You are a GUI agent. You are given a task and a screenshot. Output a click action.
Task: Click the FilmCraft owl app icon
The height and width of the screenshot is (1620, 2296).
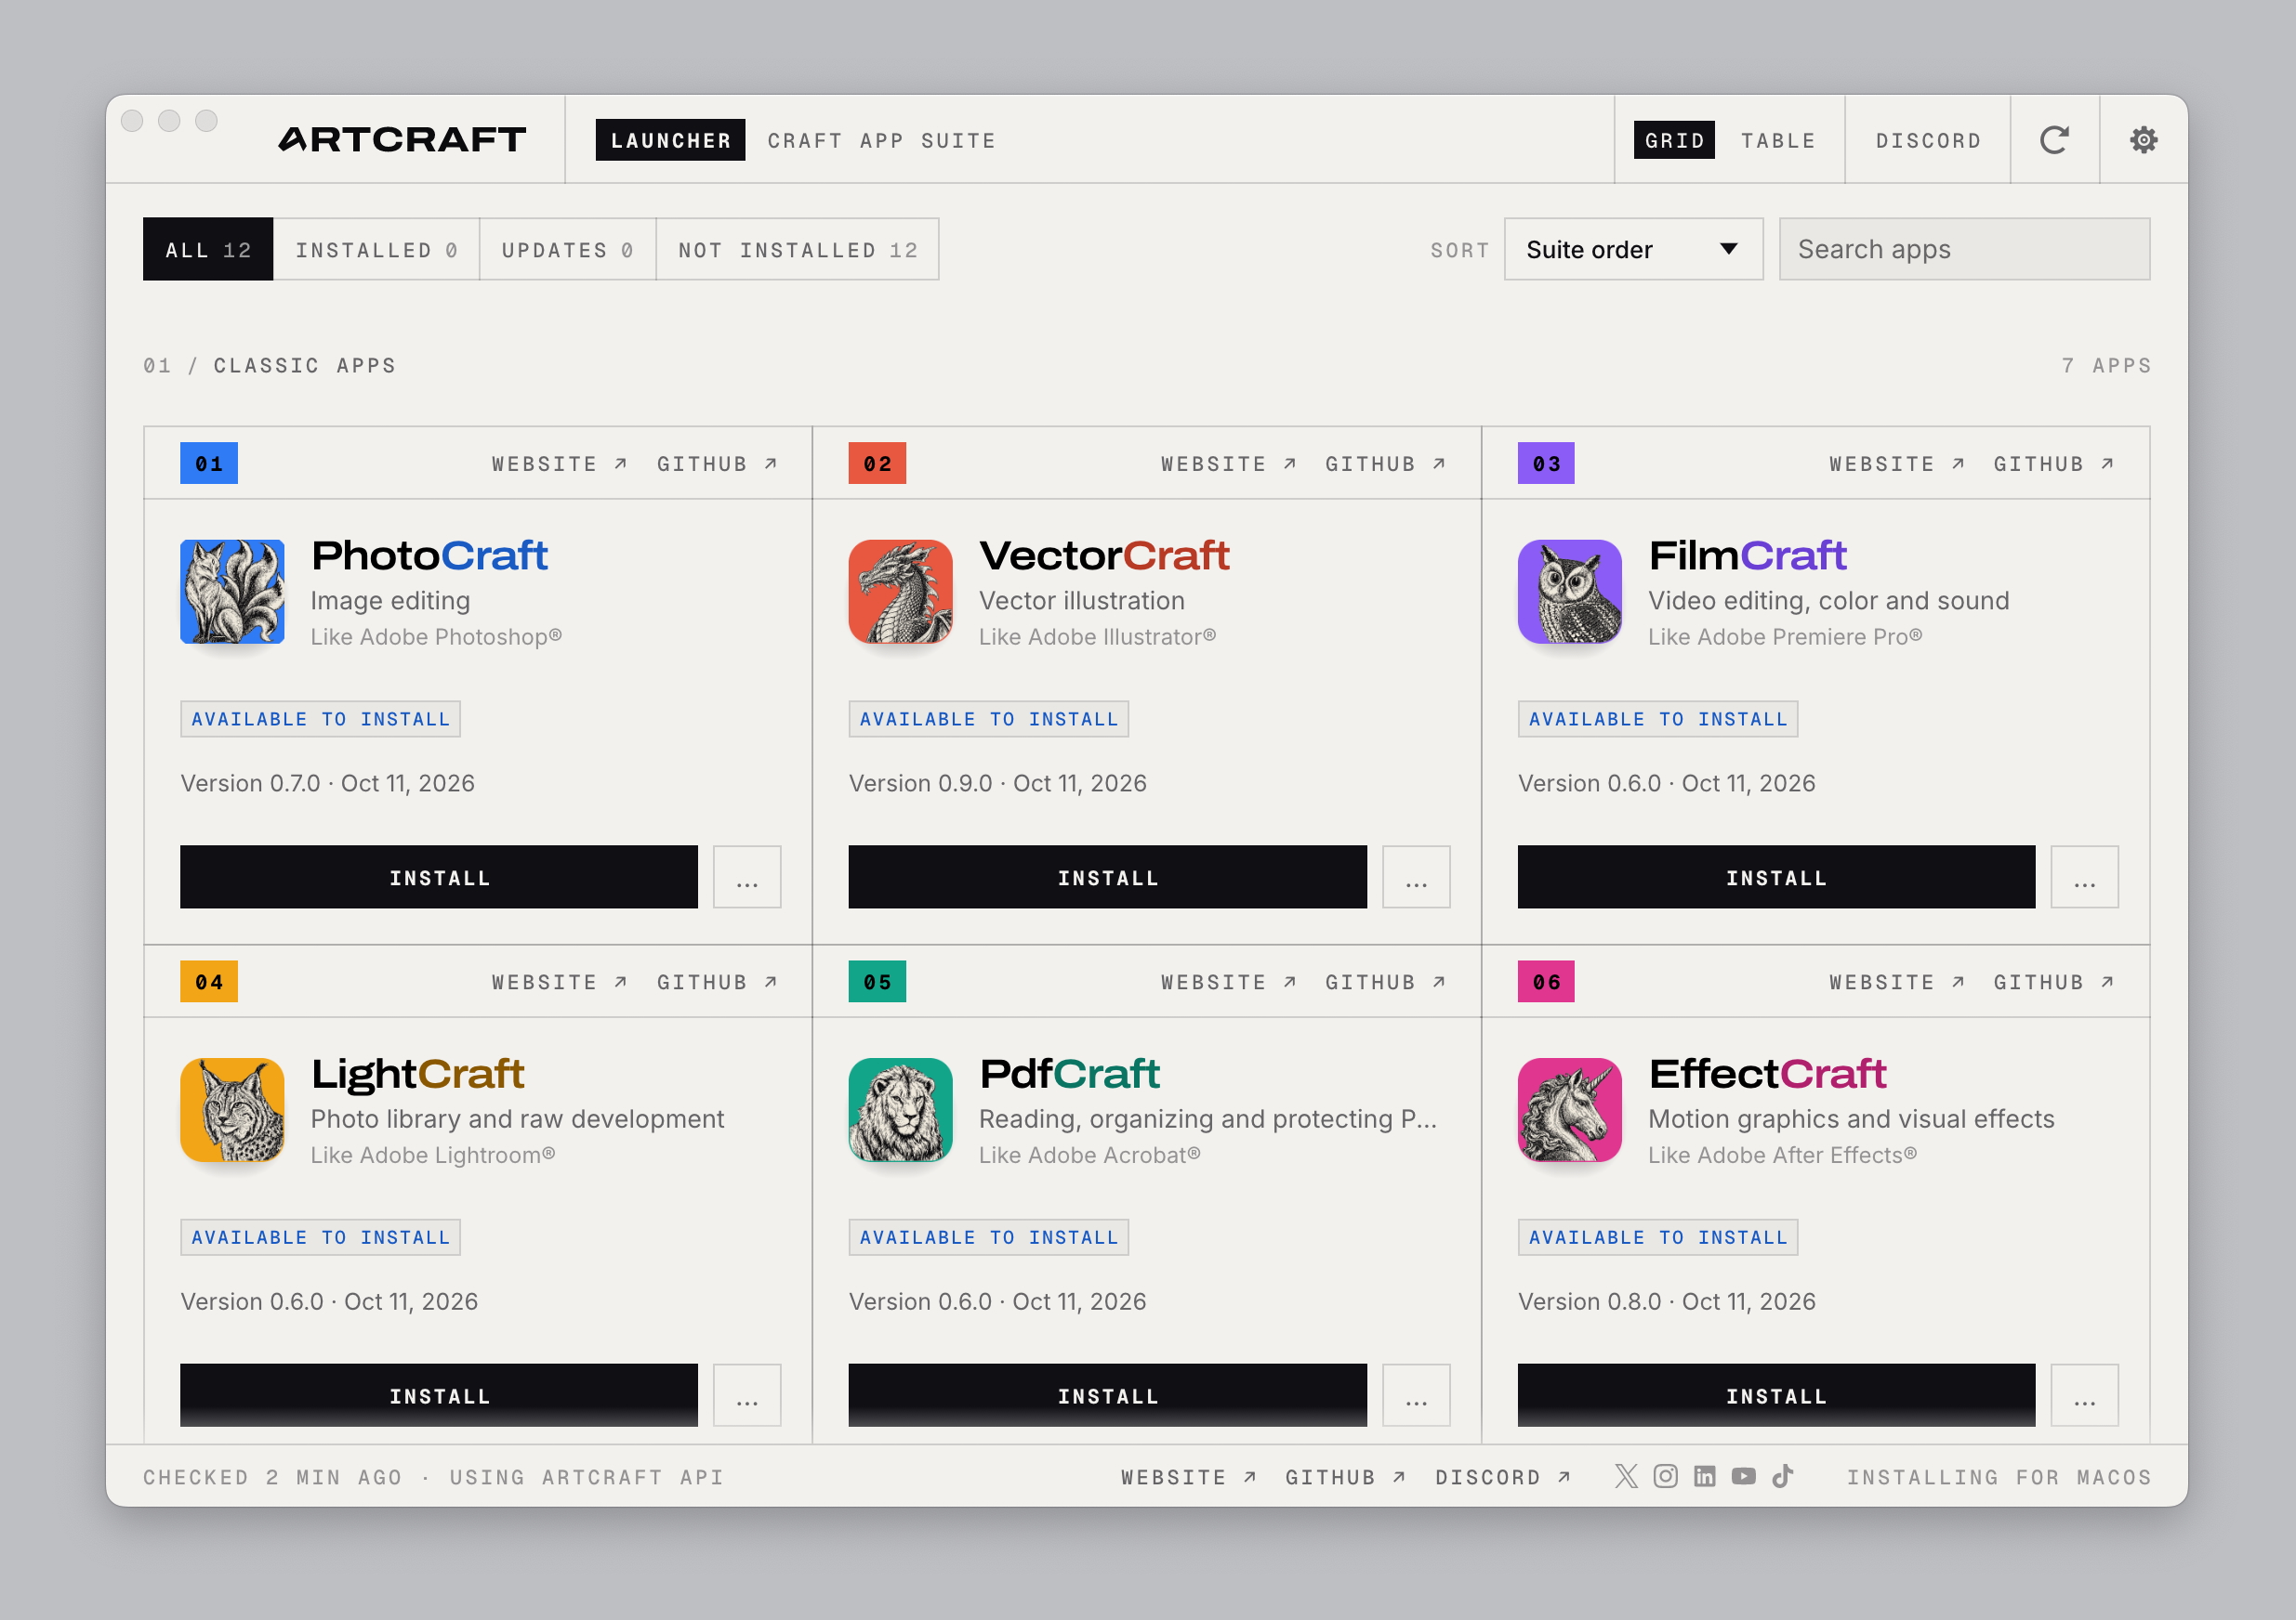[1569, 592]
